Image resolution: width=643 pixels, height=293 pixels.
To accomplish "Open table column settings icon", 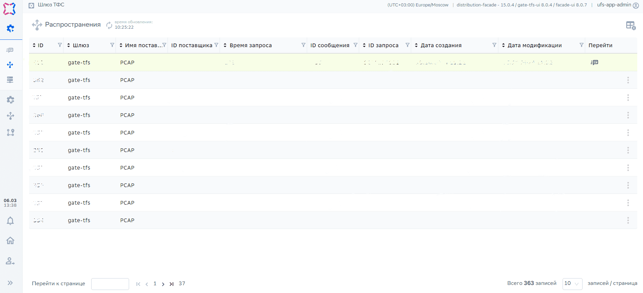I will (x=630, y=26).
